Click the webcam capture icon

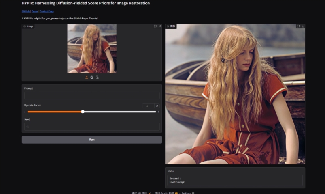pos(92,77)
